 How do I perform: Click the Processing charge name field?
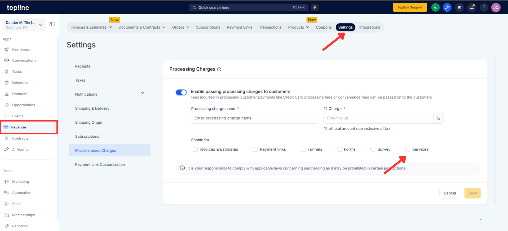click(x=254, y=118)
